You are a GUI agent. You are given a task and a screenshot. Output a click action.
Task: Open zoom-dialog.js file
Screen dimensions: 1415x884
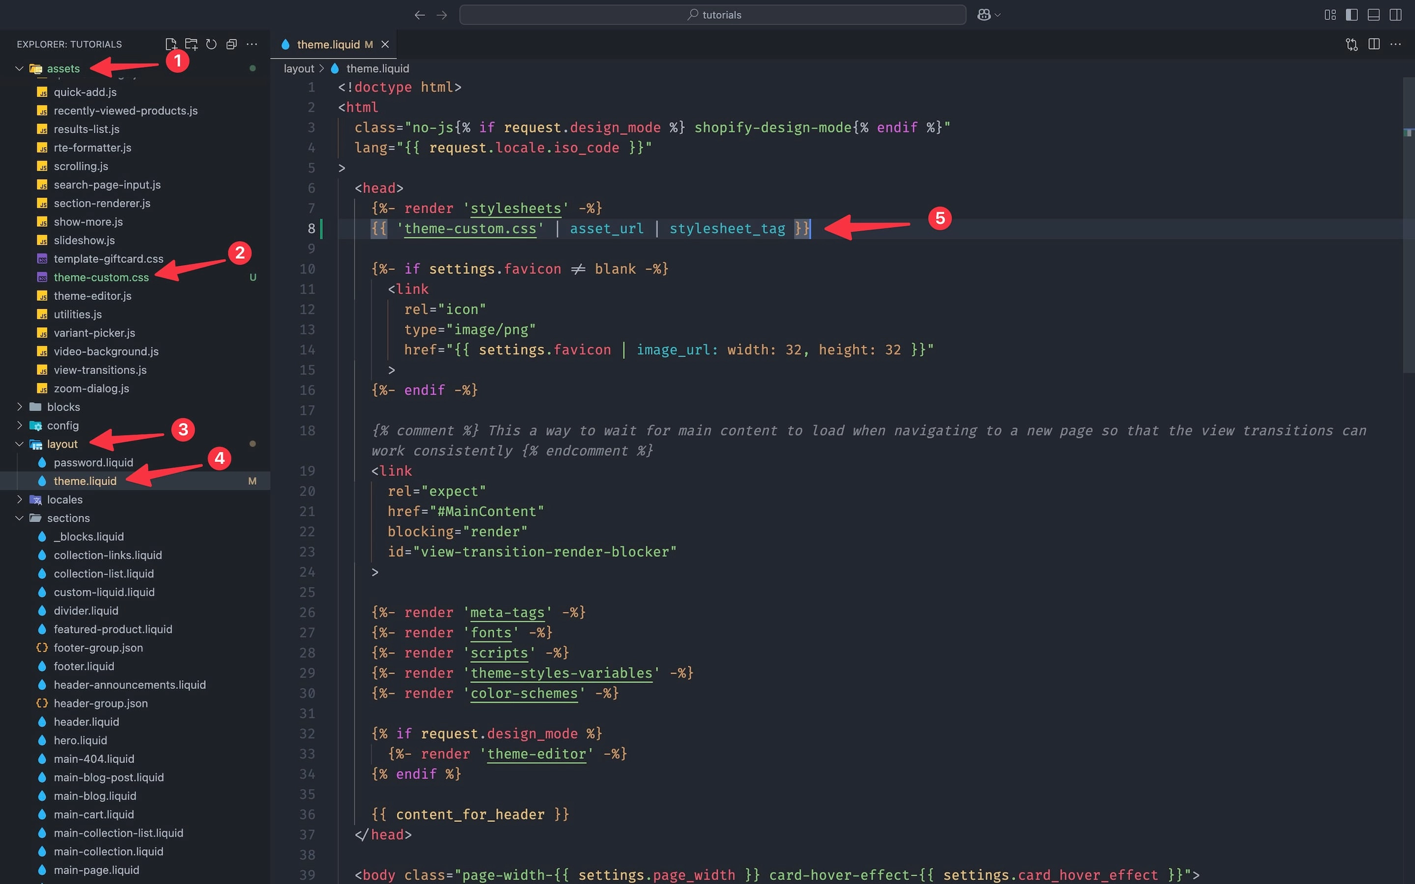91,389
